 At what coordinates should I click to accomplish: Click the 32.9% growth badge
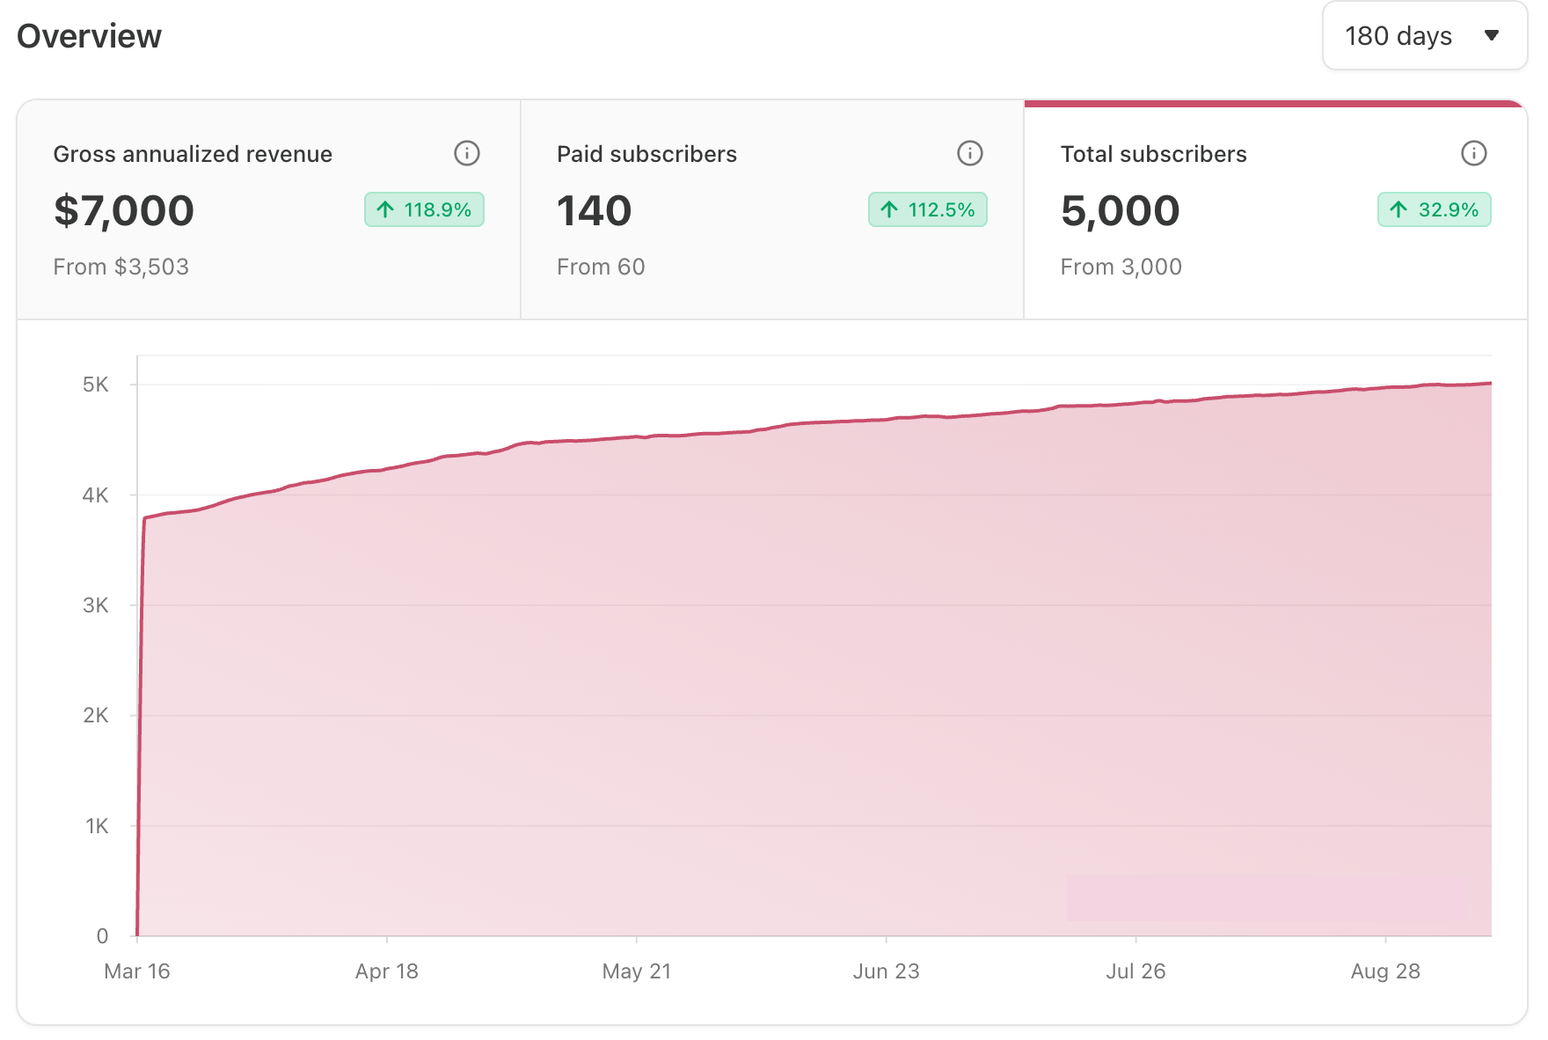pos(1434,209)
